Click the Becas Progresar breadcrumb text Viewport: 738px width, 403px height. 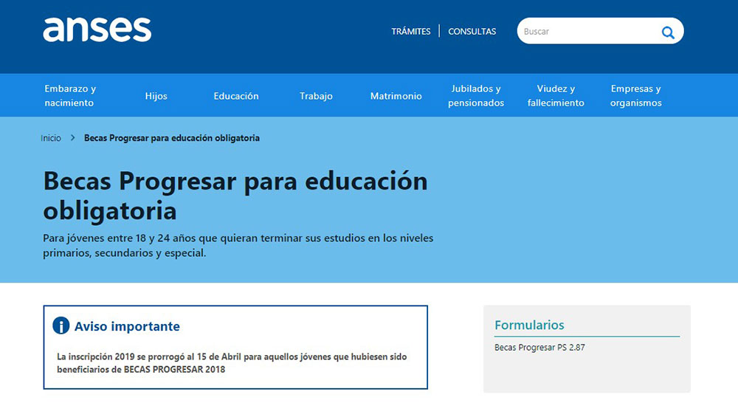point(172,138)
